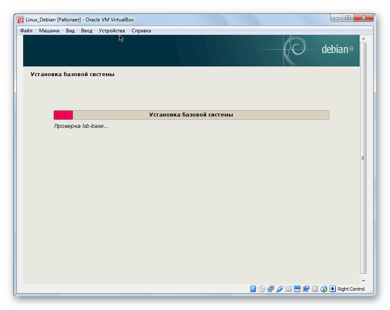
Task: Click the vertical scrollbar thumb
Action: click(363, 158)
